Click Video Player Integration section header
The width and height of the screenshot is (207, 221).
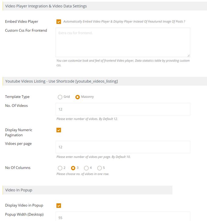pos(105,6)
